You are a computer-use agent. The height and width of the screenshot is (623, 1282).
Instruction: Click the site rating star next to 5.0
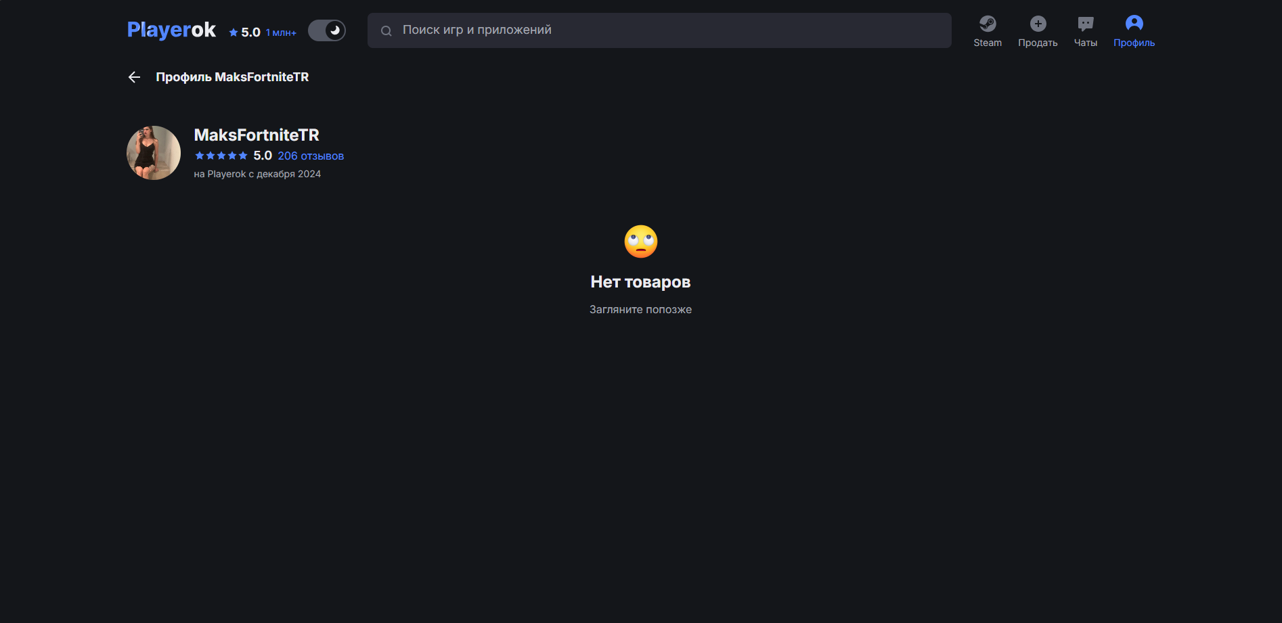click(x=234, y=32)
